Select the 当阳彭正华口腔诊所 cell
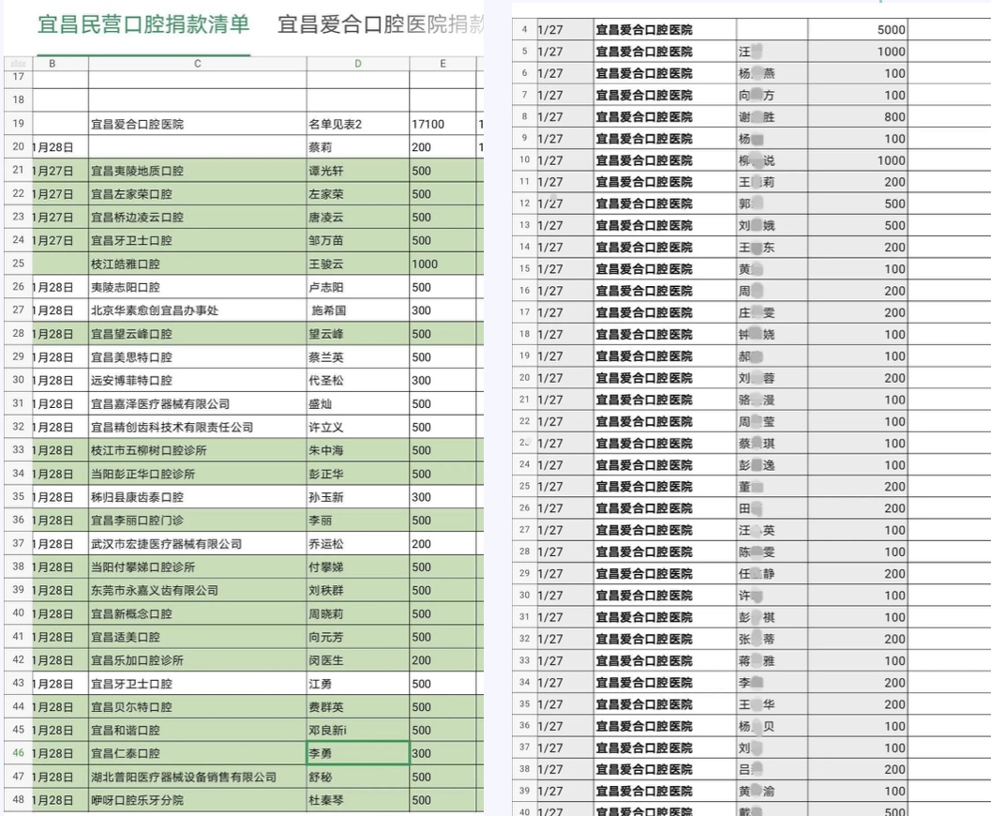 point(198,474)
